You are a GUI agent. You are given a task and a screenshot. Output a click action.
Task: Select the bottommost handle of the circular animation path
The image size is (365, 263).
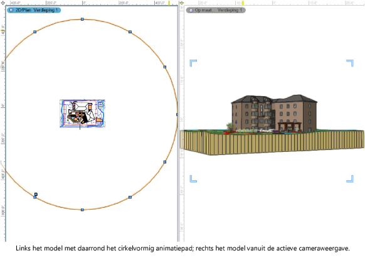(x=82, y=210)
